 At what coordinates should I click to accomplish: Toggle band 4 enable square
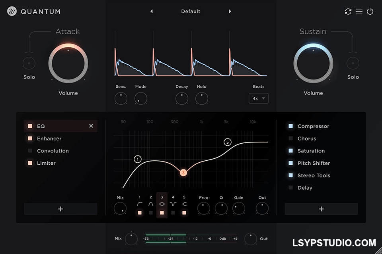coord(173,213)
